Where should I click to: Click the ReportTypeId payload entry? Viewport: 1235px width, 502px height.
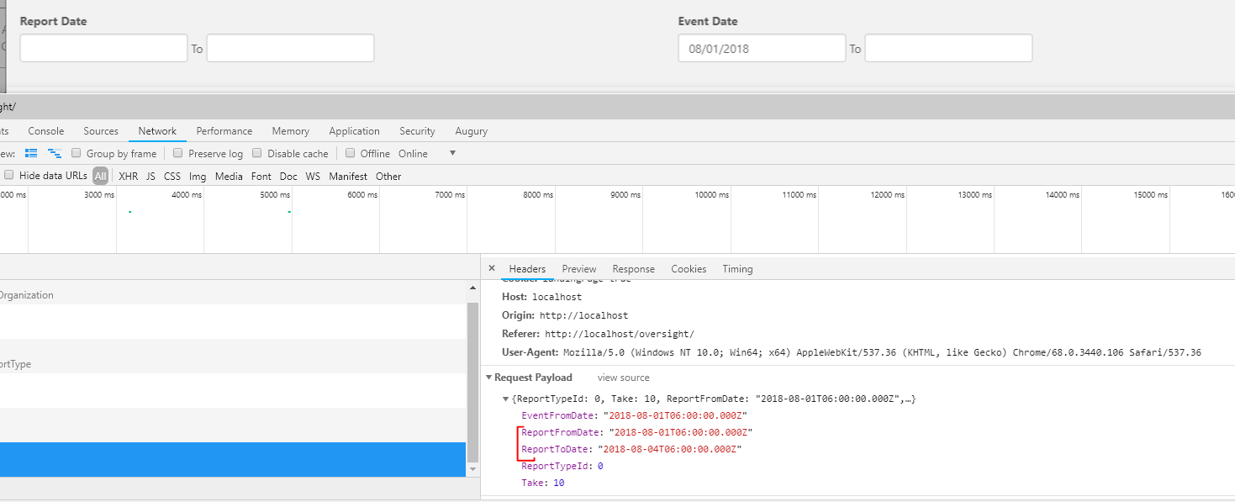coord(562,466)
